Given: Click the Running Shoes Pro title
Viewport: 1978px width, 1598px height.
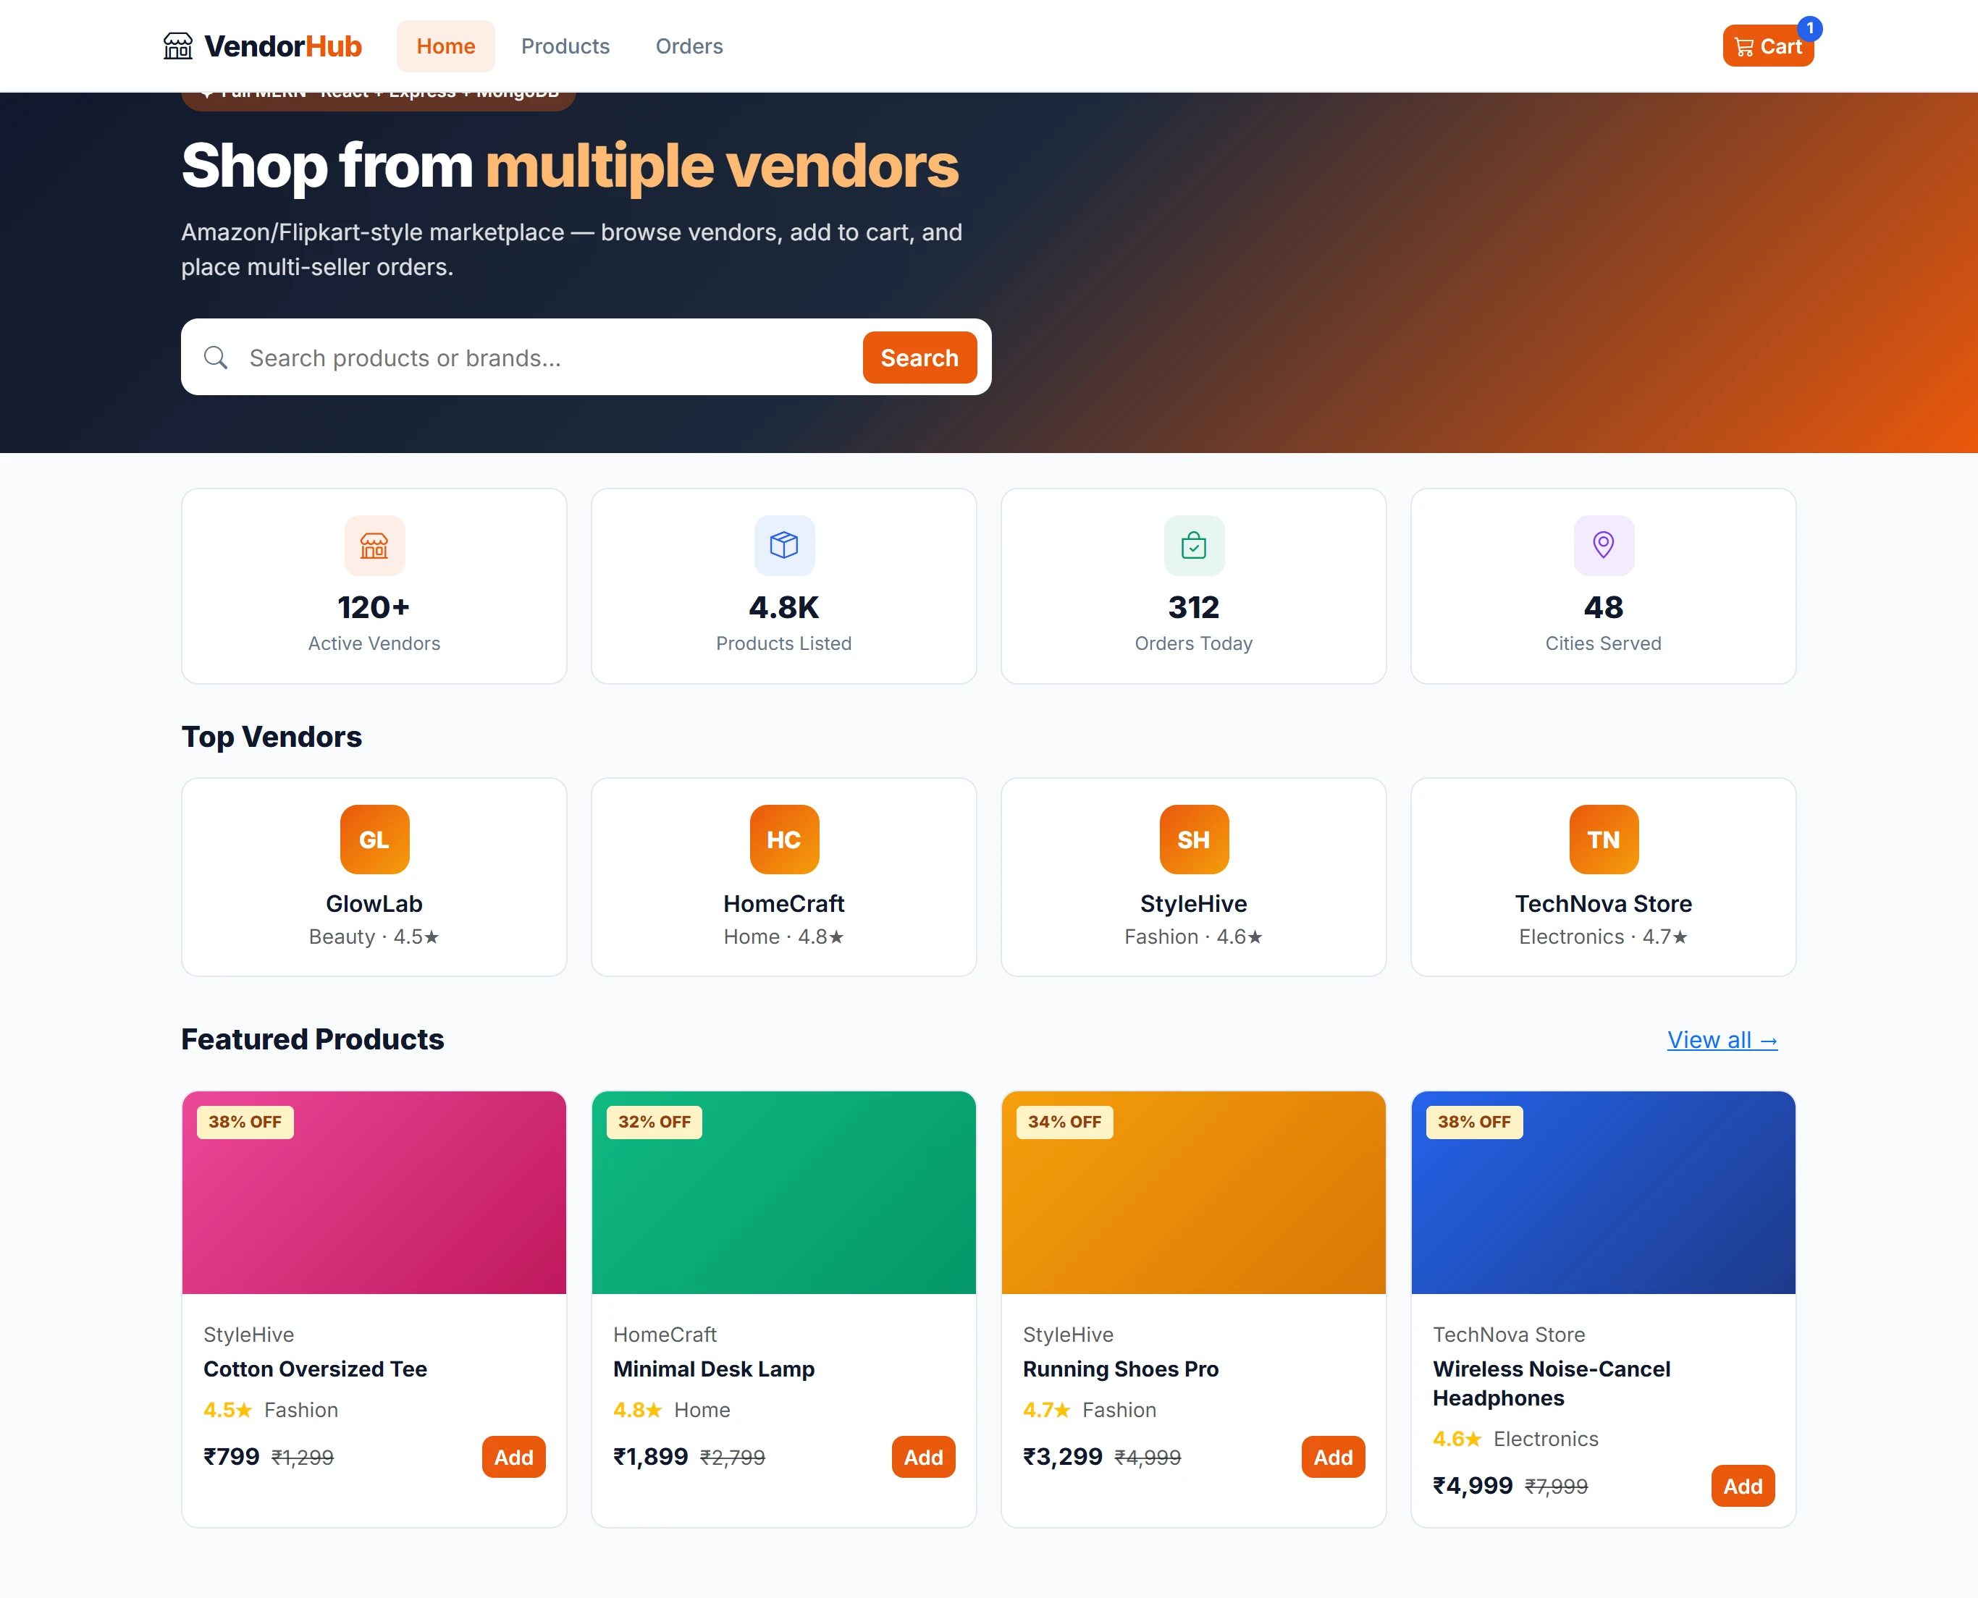Looking at the screenshot, I should point(1121,1369).
